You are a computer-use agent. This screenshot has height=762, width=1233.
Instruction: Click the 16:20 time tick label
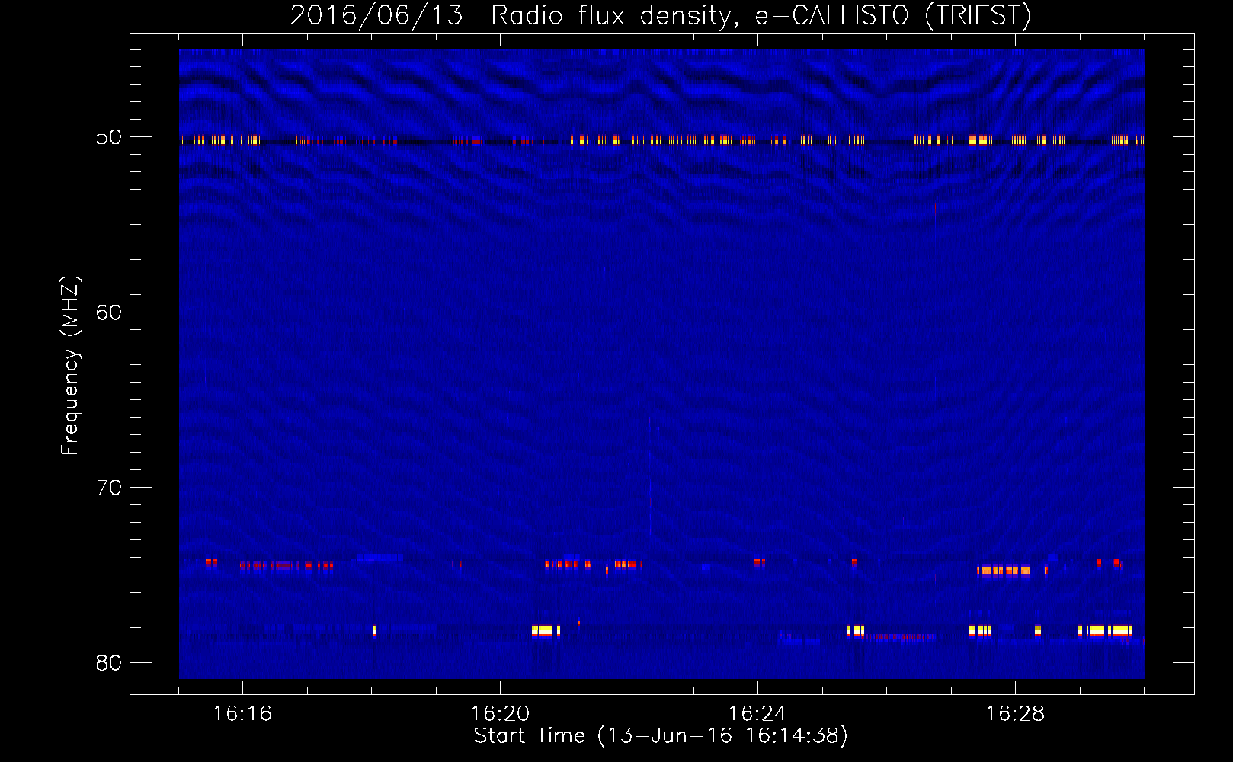click(x=500, y=714)
